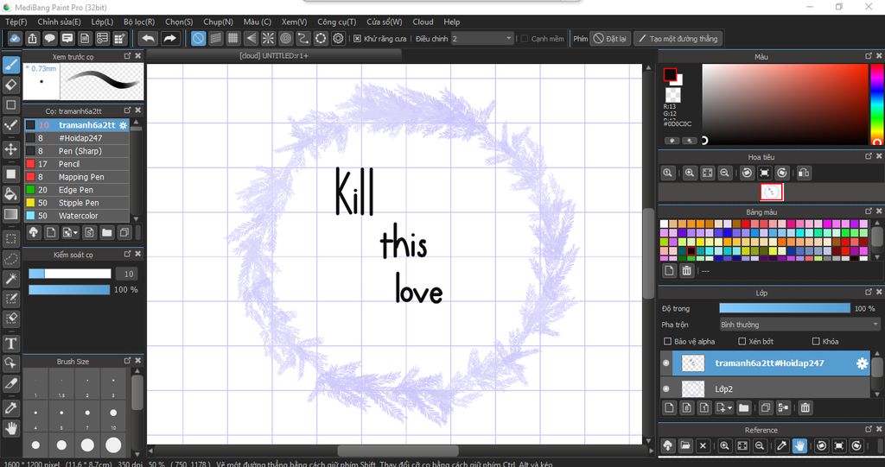
Task: Open reference image folder icon
Action: click(685, 445)
